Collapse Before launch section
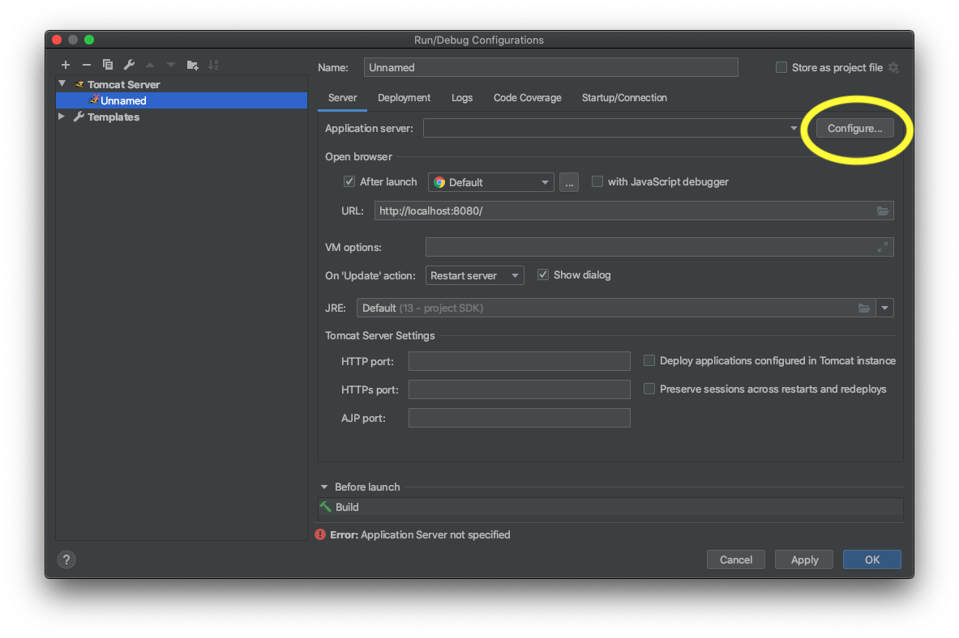The width and height of the screenshot is (959, 638). [x=324, y=487]
